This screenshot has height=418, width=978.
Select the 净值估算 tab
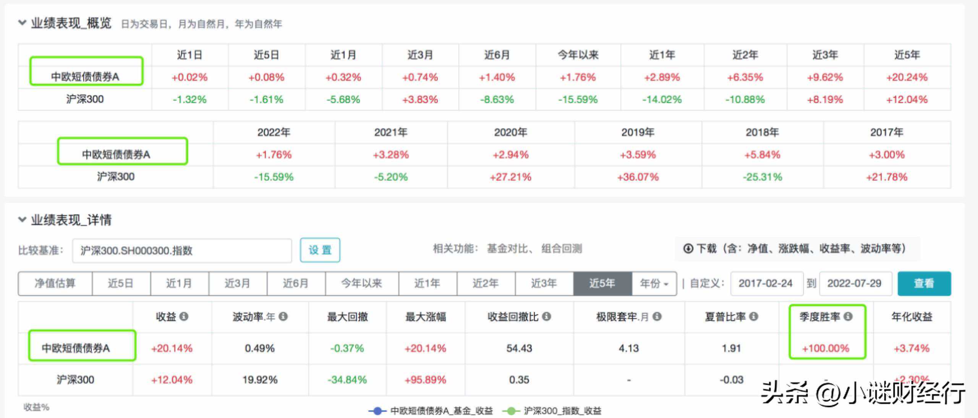pos(55,283)
